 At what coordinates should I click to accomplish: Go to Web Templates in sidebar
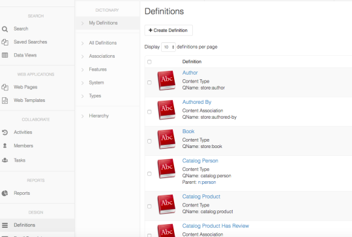point(29,100)
